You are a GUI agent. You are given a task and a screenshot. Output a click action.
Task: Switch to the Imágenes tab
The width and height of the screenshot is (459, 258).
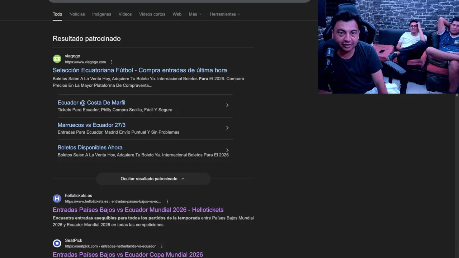click(x=101, y=14)
